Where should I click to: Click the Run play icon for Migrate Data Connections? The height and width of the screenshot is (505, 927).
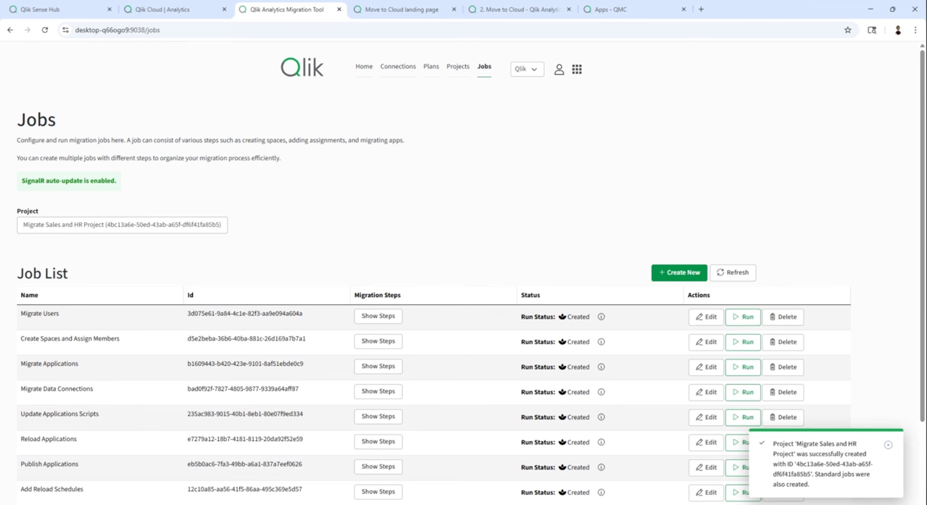(x=735, y=392)
